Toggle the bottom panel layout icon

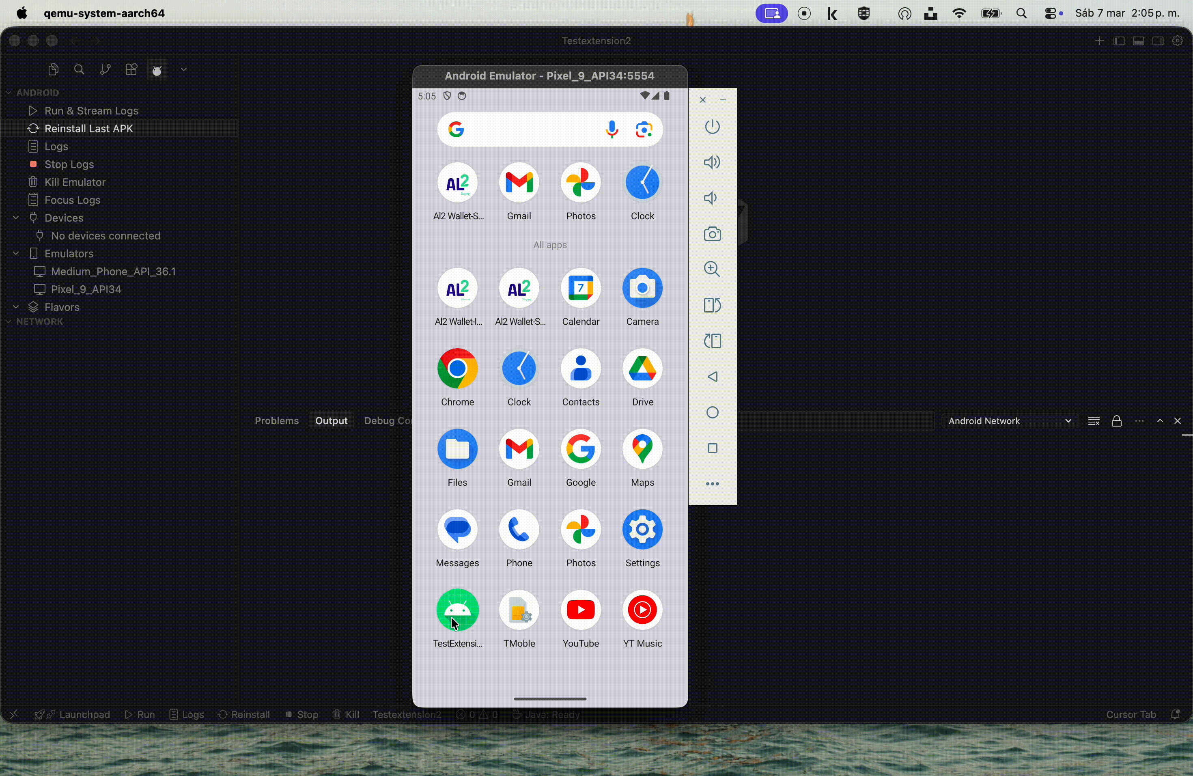pyautogui.click(x=1138, y=41)
